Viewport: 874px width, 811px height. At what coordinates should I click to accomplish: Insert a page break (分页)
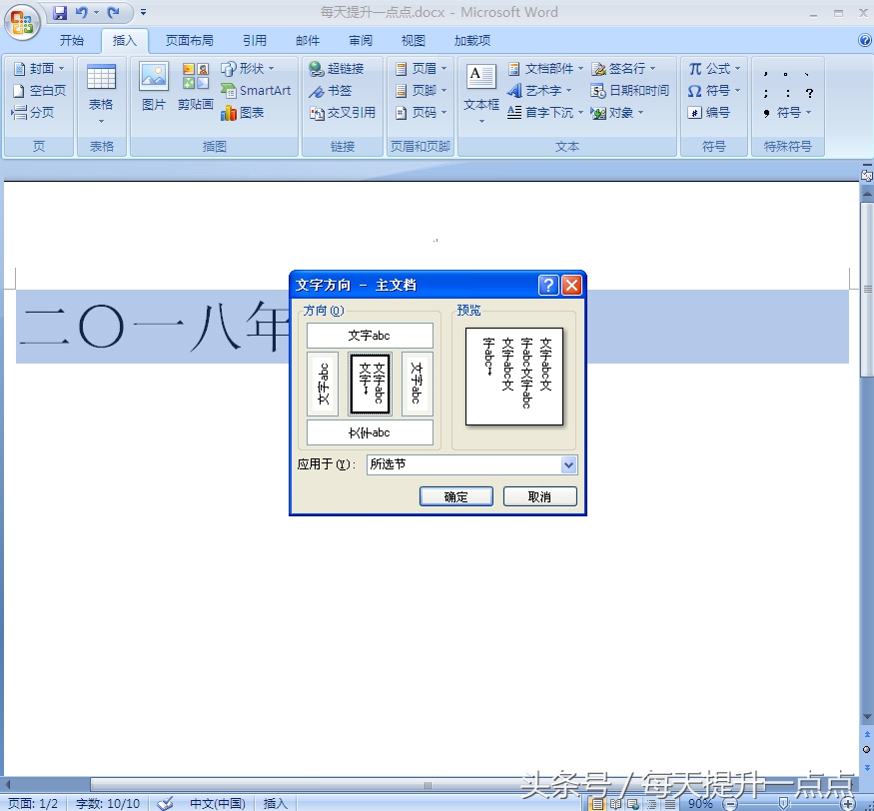[x=33, y=113]
